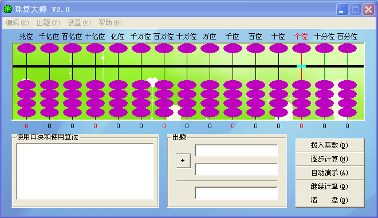Image resolution: width=378 pixels, height=218 pixels.
Task: Click the upper bead on 兆位 rod
Action: 26,48
